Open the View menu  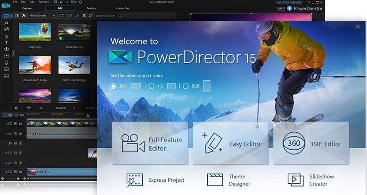click(x=32, y=2)
